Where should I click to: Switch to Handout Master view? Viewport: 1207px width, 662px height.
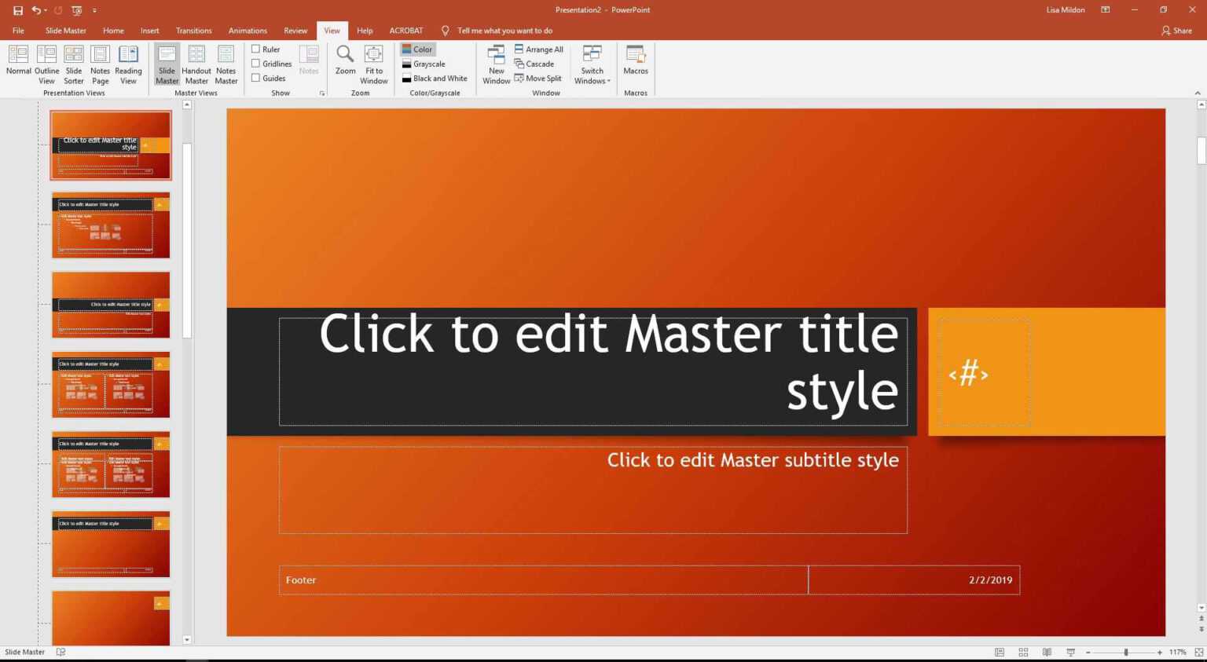click(196, 63)
